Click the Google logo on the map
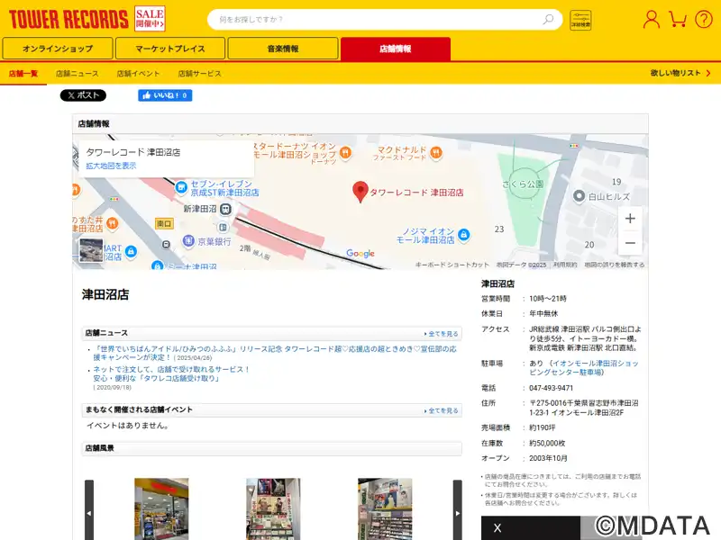This screenshot has width=721, height=540. tap(360, 253)
